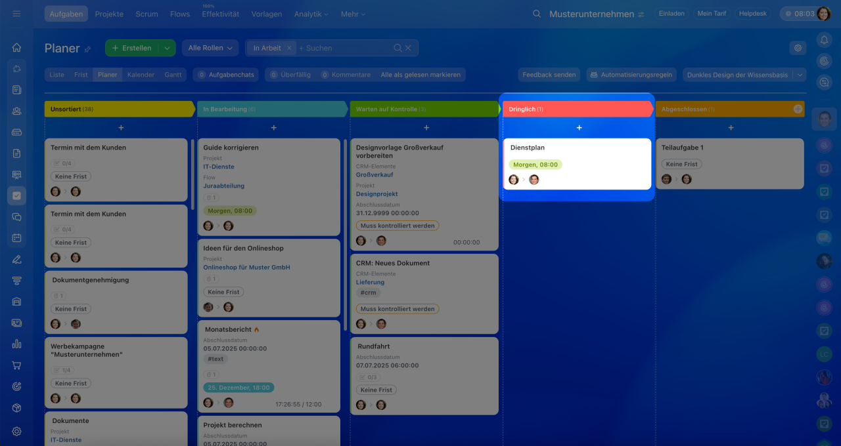Switch to the Gantt view tab
The width and height of the screenshot is (841, 446).
[173, 75]
